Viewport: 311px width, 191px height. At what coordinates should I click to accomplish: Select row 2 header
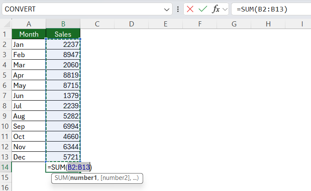pos(6,44)
